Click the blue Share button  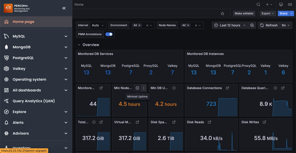[283, 13]
